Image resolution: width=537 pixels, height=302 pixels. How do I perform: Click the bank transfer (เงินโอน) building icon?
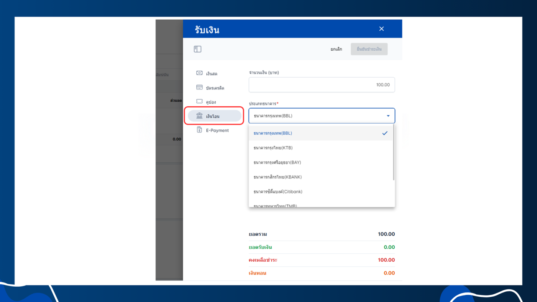[x=199, y=116]
